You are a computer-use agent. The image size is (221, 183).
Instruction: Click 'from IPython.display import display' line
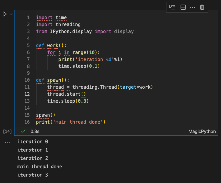coord(85,31)
